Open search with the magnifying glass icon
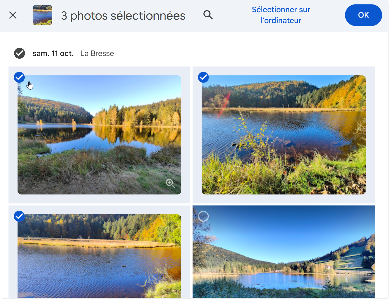This screenshot has height=299, width=389. pos(208,15)
